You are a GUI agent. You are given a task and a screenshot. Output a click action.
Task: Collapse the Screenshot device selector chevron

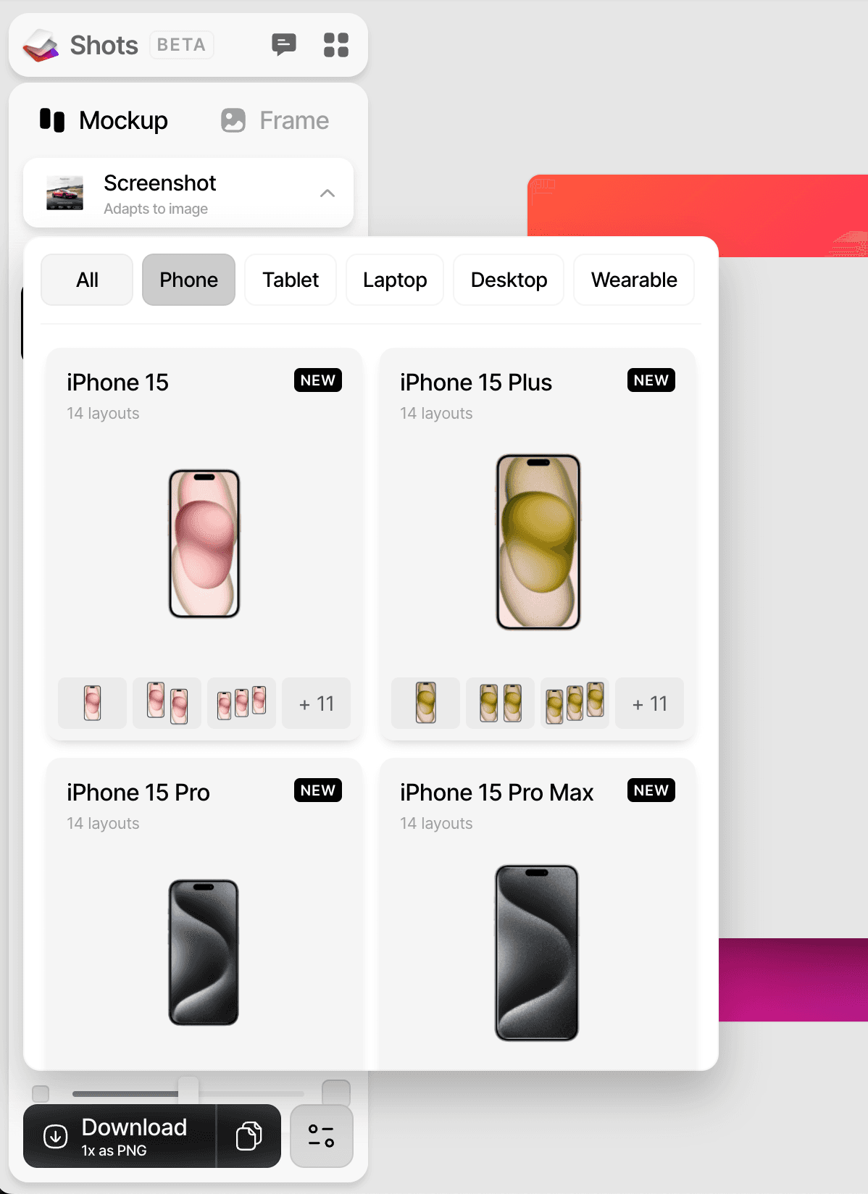pyautogui.click(x=327, y=193)
